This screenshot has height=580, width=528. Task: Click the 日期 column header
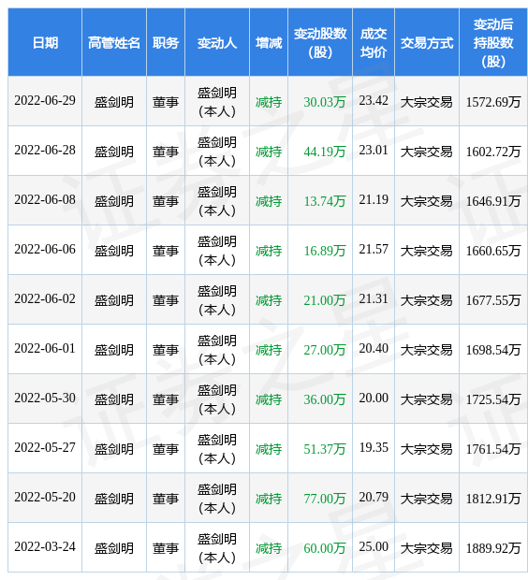click(x=45, y=43)
